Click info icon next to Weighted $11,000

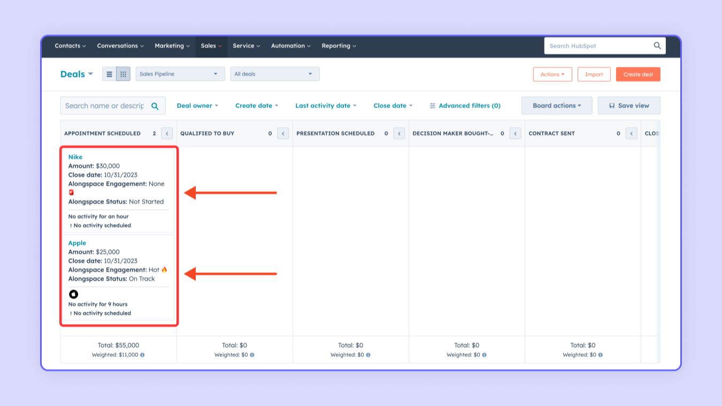142,355
